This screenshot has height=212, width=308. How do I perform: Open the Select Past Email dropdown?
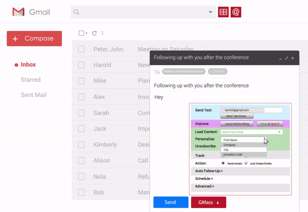pos(251,132)
